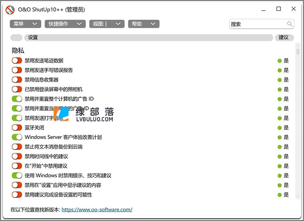Image resolution: width=304 pixels, height=221 pixels.
Task: Click the 禁止将文本消息备份到云端 label
Action: click(54, 147)
